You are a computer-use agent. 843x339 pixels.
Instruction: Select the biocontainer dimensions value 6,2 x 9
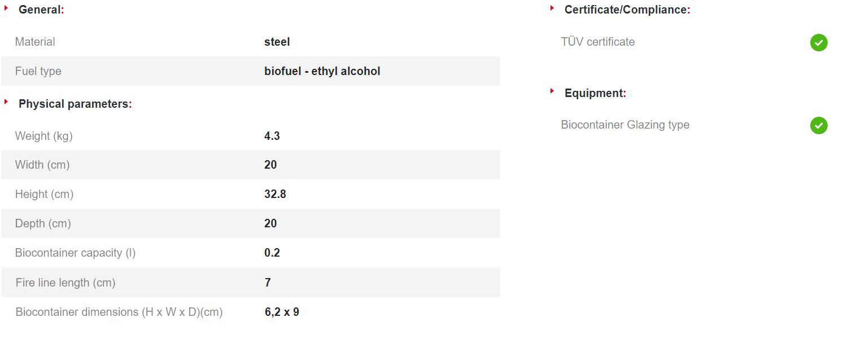282,312
